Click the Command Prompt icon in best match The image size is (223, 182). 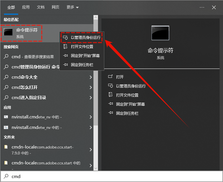8,32
